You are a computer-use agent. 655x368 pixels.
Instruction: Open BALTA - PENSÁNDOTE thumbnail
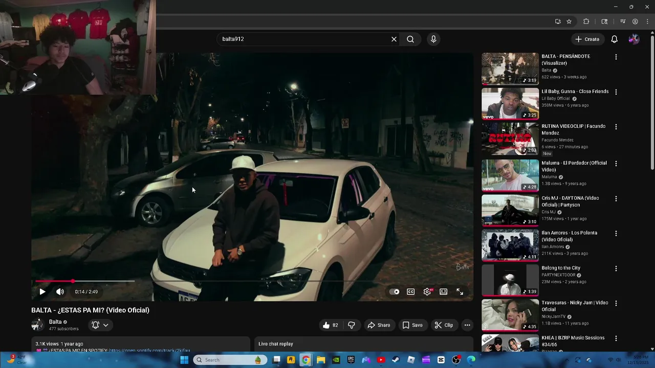pos(510,68)
